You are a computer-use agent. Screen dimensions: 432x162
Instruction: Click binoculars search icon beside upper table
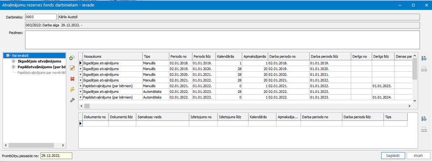tap(424, 69)
